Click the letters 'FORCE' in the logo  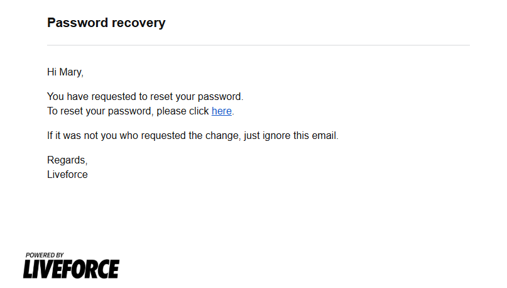92,269
